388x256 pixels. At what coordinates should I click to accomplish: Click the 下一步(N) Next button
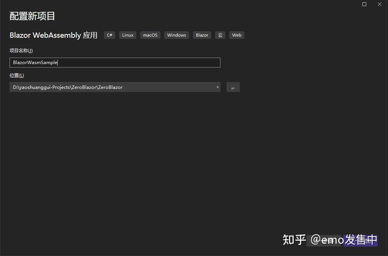coord(361,240)
